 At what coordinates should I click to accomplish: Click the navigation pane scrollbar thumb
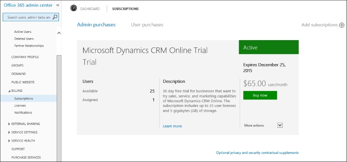pyautogui.click(x=59, y=108)
